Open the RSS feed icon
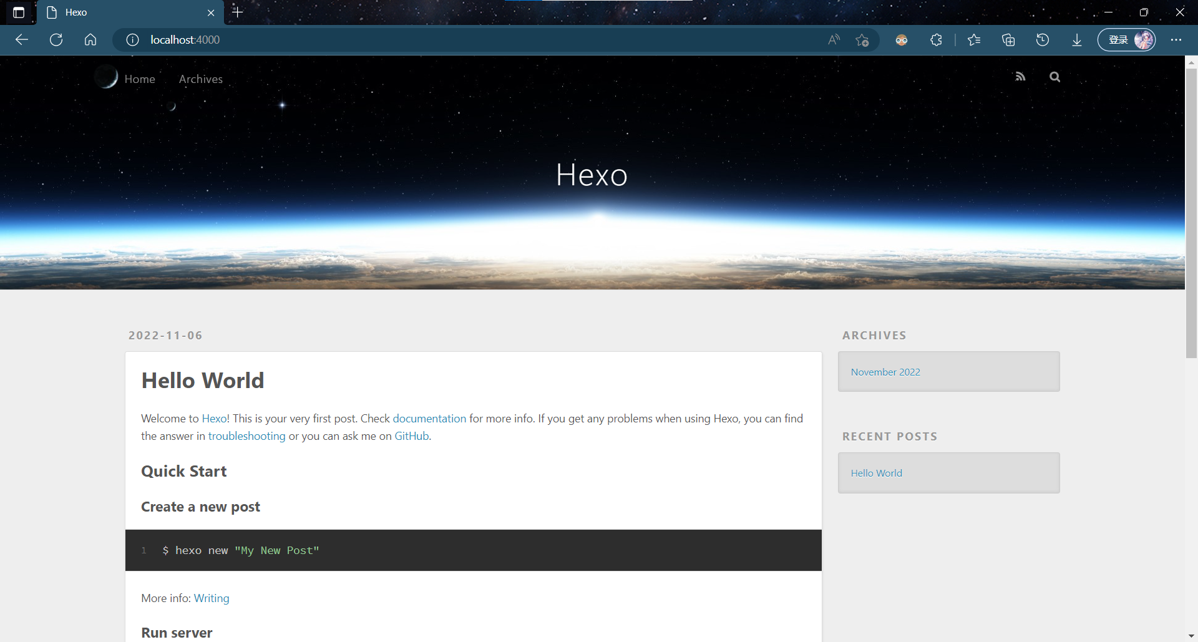The image size is (1198, 642). point(1020,77)
